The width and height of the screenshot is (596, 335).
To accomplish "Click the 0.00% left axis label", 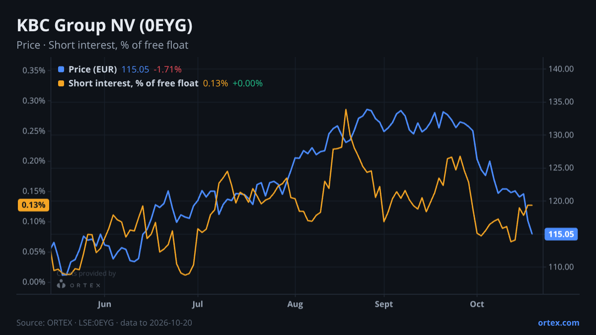I will [x=34, y=282].
